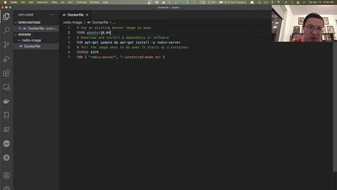Open Explorer views and more actions menu
337x190 pixels.
pyautogui.click(x=52, y=15)
